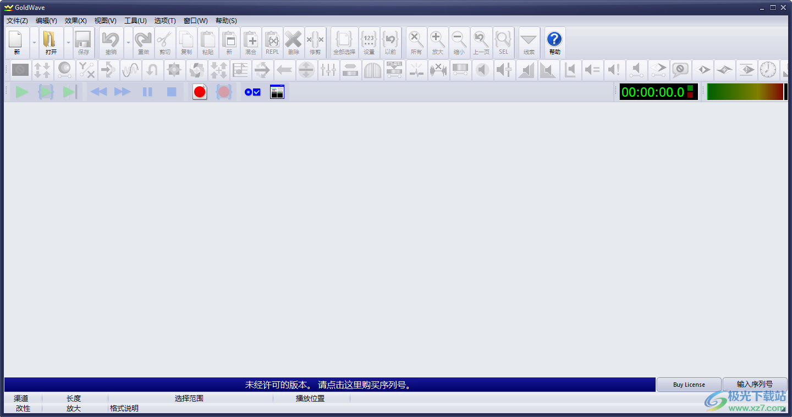This screenshot has width=792, height=417.
Task: Click the curved U-turn reverse effect icon
Action: pyautogui.click(x=152, y=70)
